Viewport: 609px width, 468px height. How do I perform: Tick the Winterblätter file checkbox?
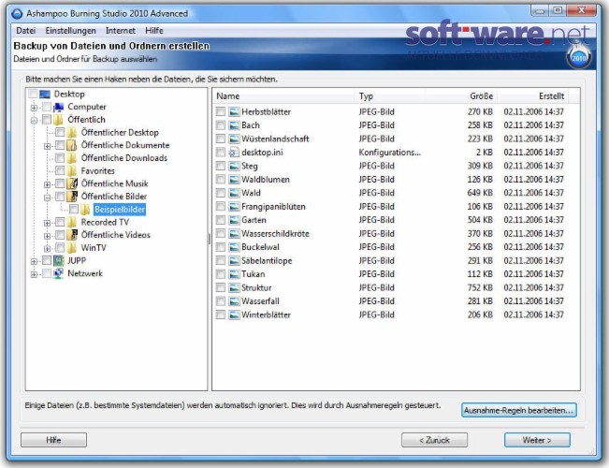221,314
